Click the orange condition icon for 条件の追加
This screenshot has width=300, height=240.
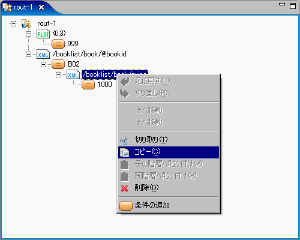[x=126, y=206]
